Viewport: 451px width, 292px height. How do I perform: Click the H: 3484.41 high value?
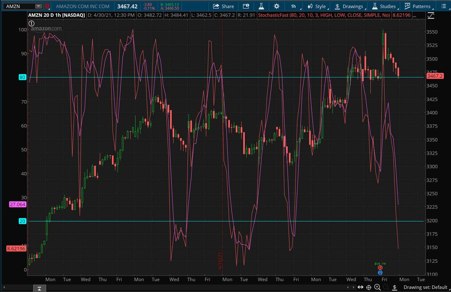176,15
